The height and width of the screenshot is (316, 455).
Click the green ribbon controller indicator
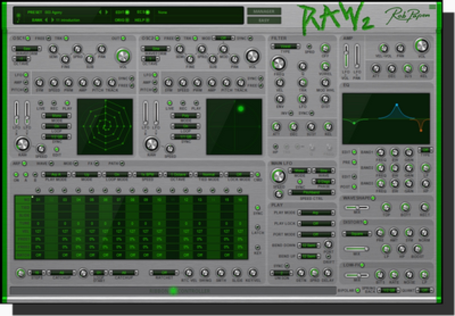pos(173,290)
